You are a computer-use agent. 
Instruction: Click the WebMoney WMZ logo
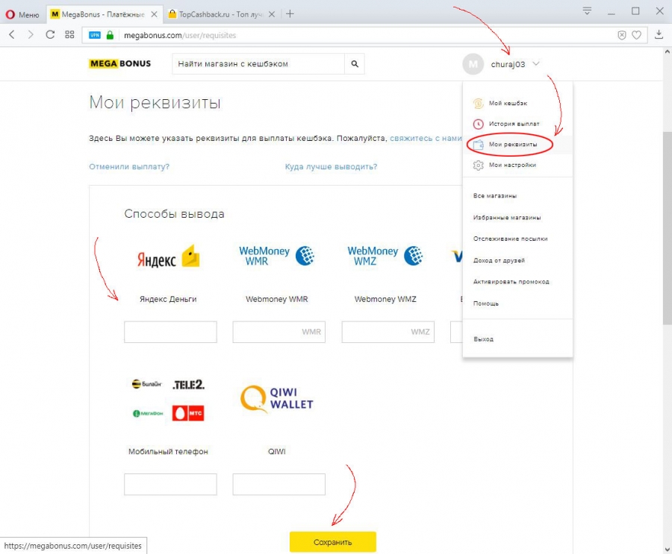pyautogui.click(x=385, y=256)
